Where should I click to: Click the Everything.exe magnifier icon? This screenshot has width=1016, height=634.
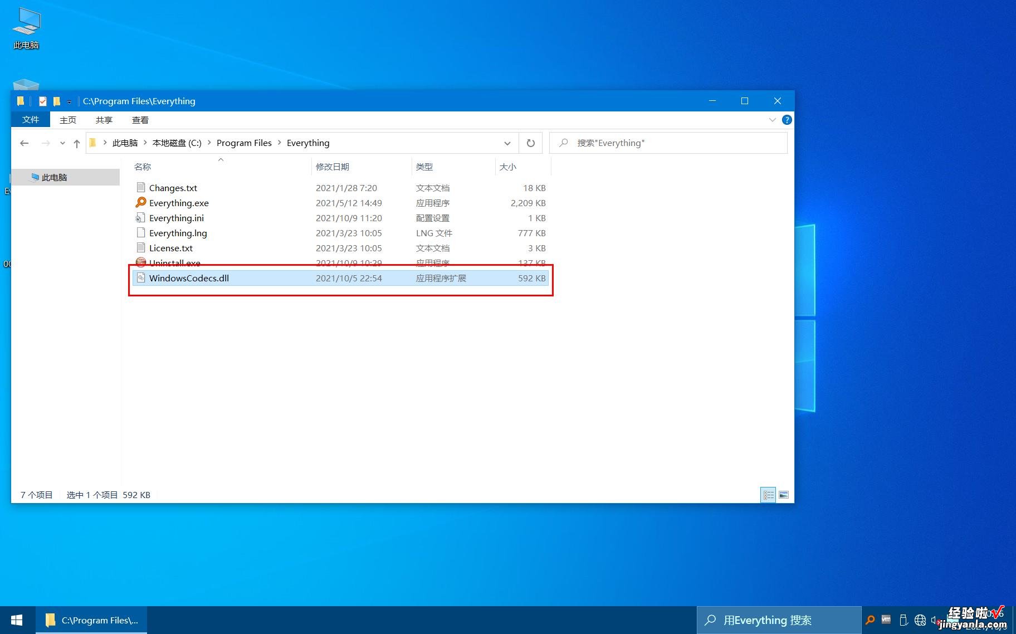[x=141, y=203]
